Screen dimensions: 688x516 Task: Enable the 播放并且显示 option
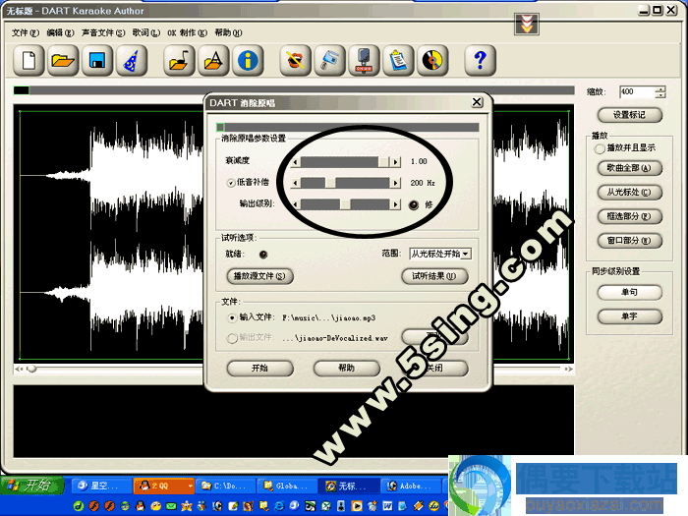[600, 149]
